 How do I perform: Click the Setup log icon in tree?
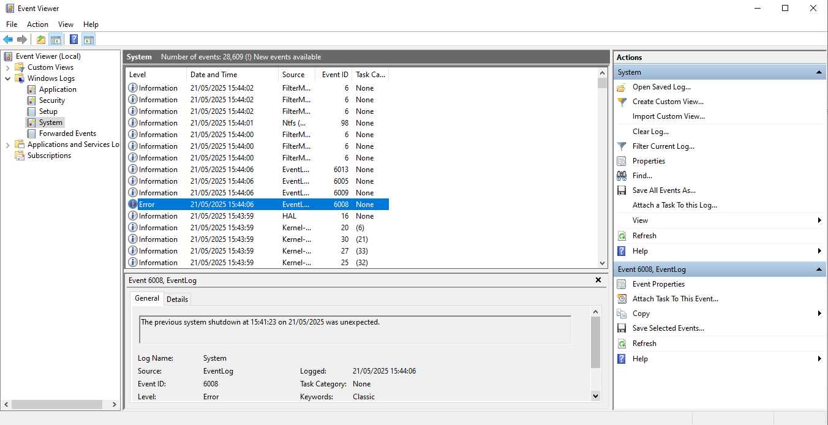point(31,111)
